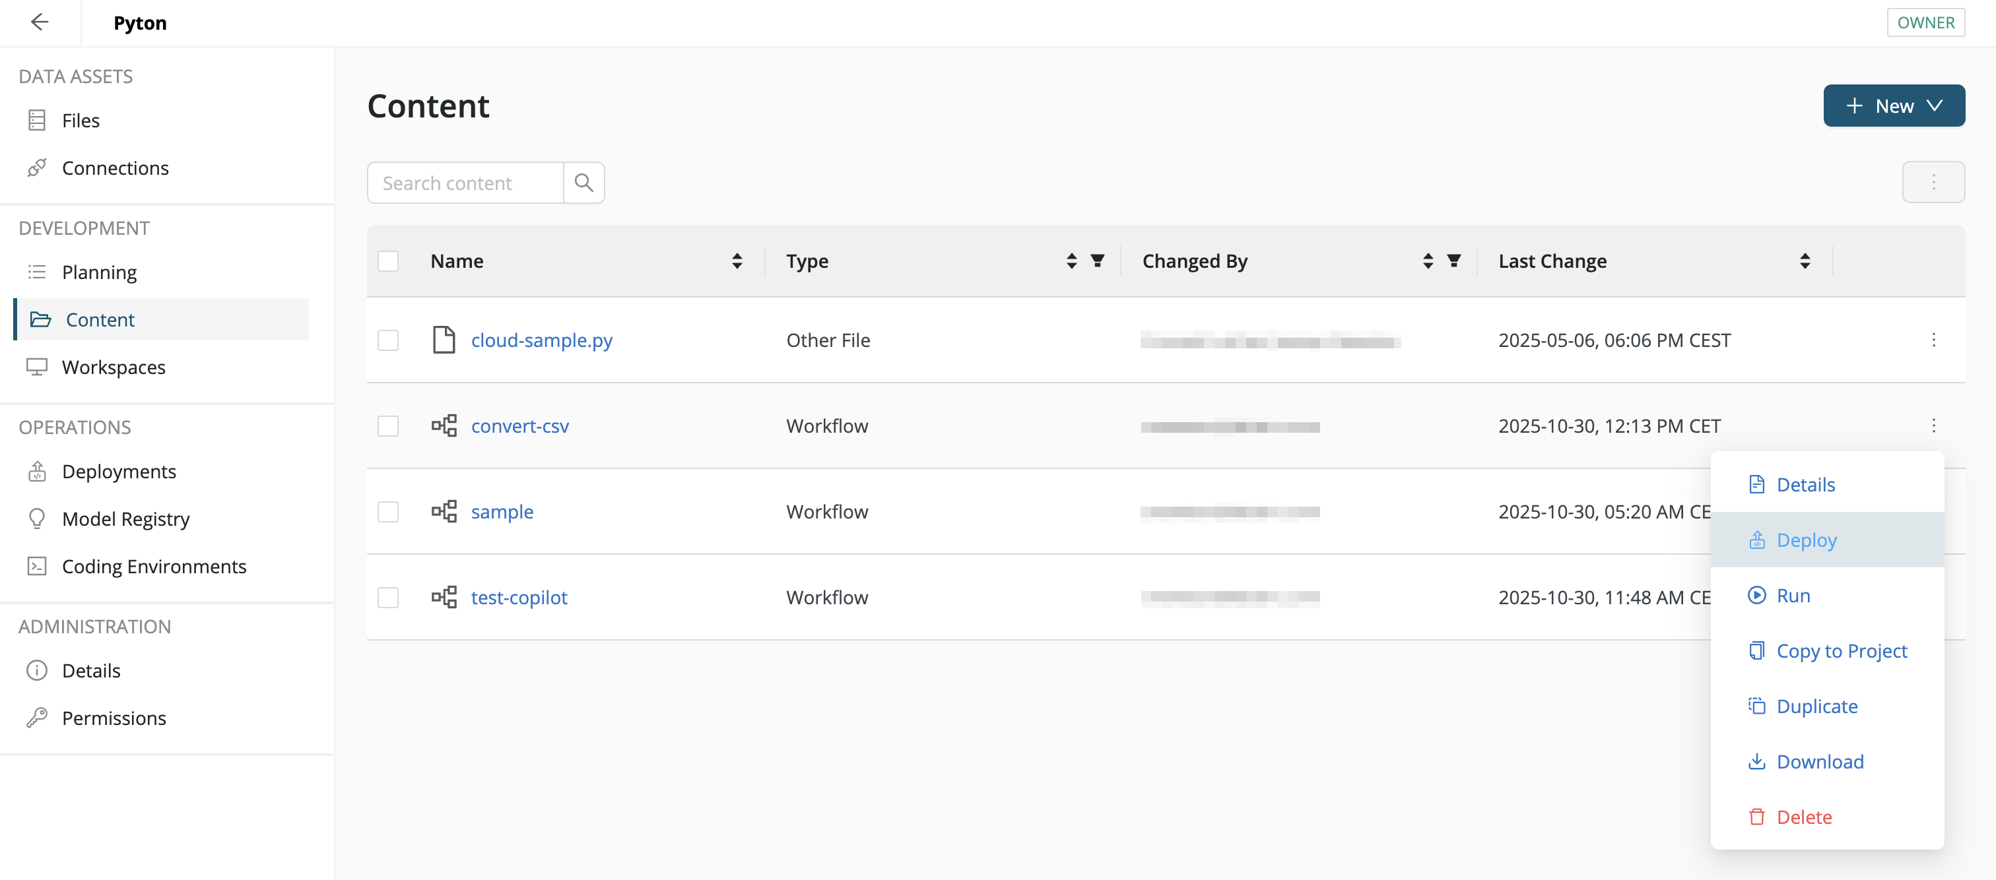
Task: Toggle the select-all checkbox in table header
Action: (x=388, y=261)
